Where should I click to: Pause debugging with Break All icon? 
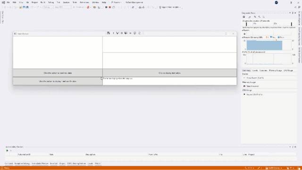click(106, 7)
